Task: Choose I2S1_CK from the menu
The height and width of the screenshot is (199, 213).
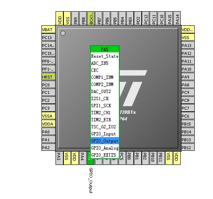Action: coord(105,98)
